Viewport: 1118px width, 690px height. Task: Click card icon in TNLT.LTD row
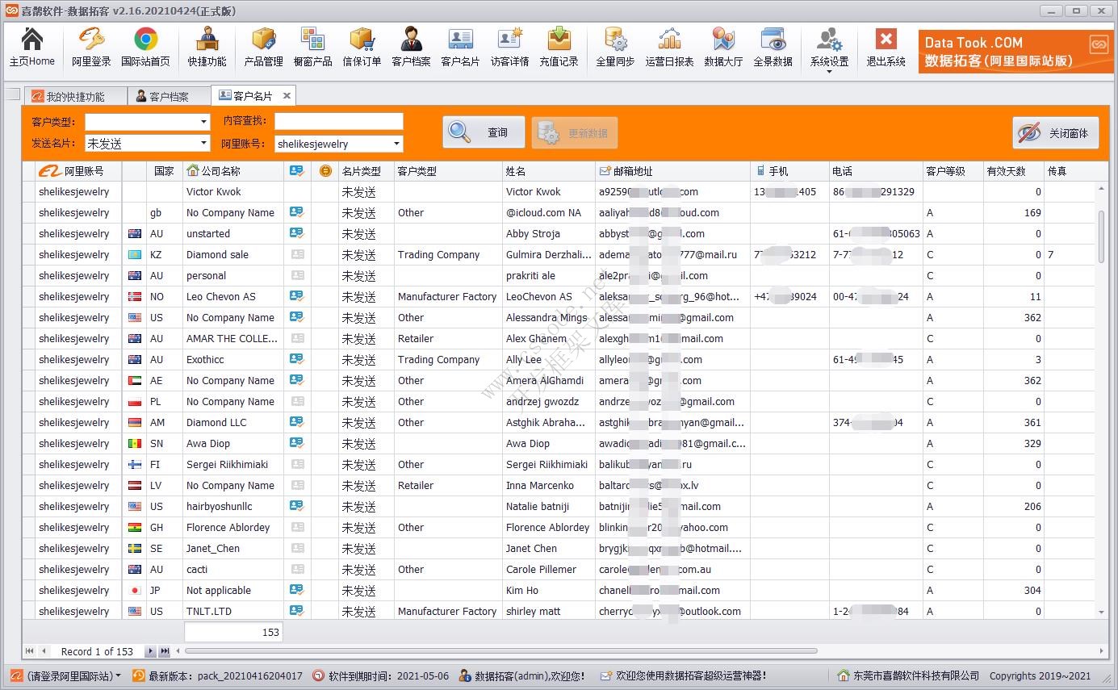click(297, 611)
